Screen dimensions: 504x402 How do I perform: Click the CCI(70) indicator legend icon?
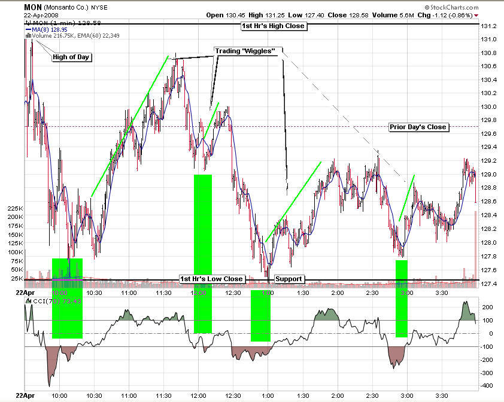click(29, 301)
